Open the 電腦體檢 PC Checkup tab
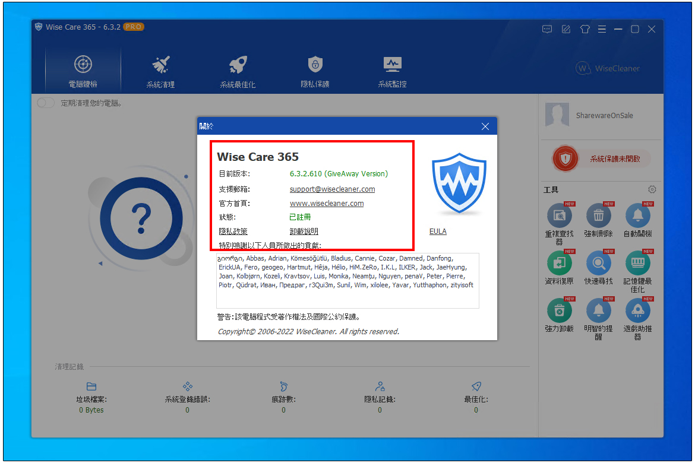695x463 pixels. (x=83, y=71)
